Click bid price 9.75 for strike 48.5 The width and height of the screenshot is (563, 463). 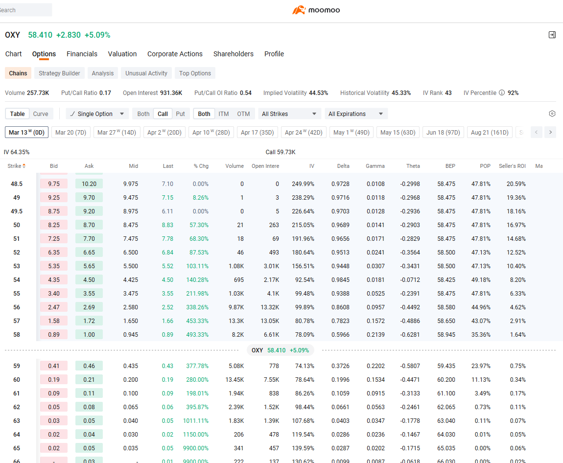[54, 184]
